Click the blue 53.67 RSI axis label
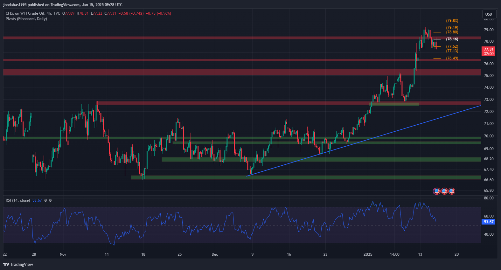501x270 pixels. tap(489, 222)
